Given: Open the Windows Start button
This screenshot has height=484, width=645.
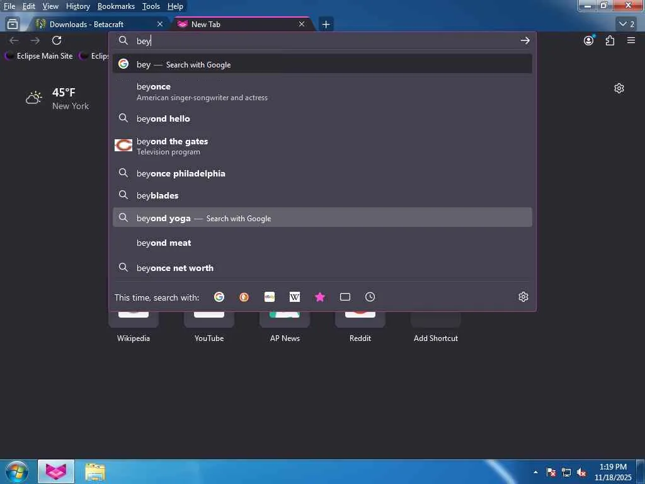Looking at the screenshot, I should coord(17,471).
